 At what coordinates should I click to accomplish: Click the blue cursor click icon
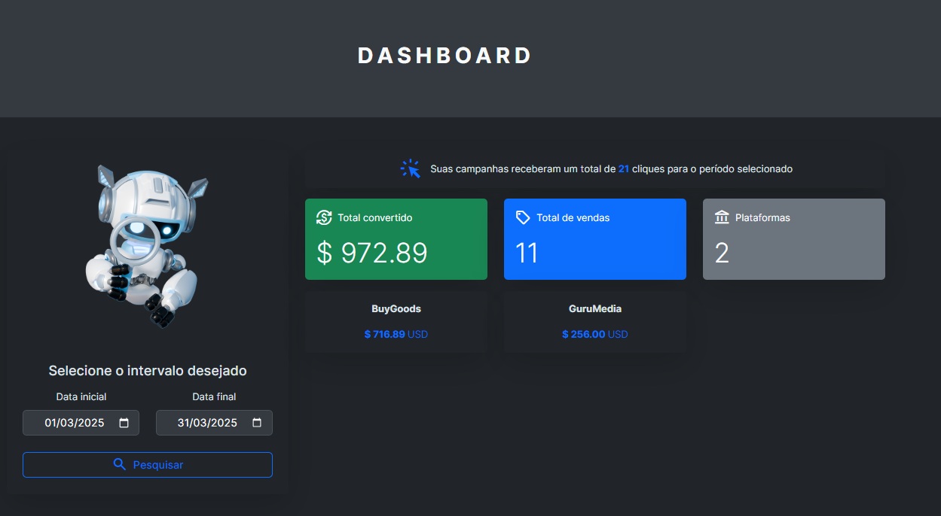(x=410, y=168)
